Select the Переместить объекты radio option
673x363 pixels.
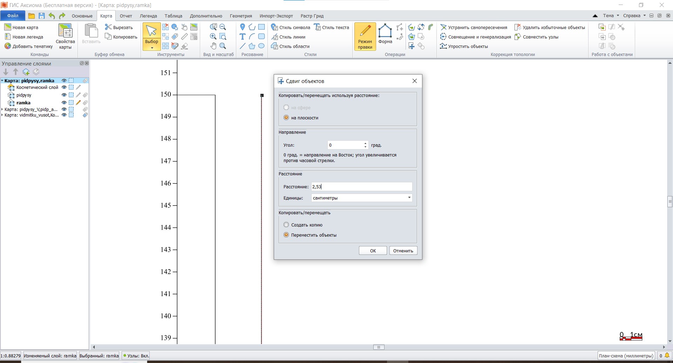(x=286, y=235)
